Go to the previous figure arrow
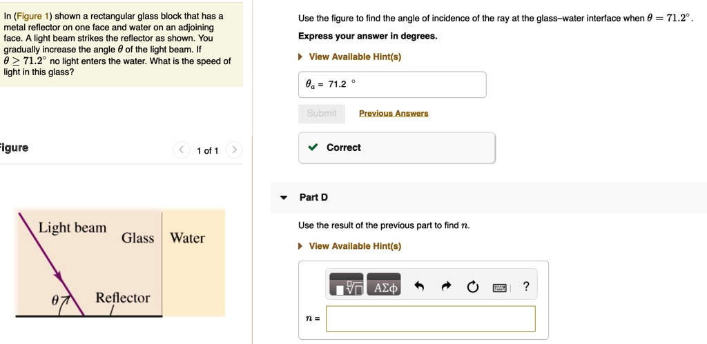707x344 pixels. [182, 150]
